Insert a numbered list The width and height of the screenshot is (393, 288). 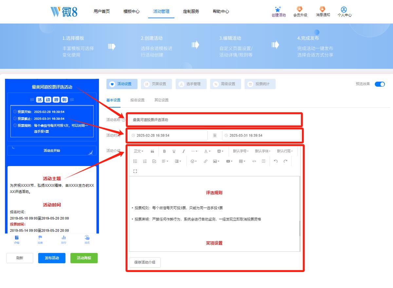[145, 161]
